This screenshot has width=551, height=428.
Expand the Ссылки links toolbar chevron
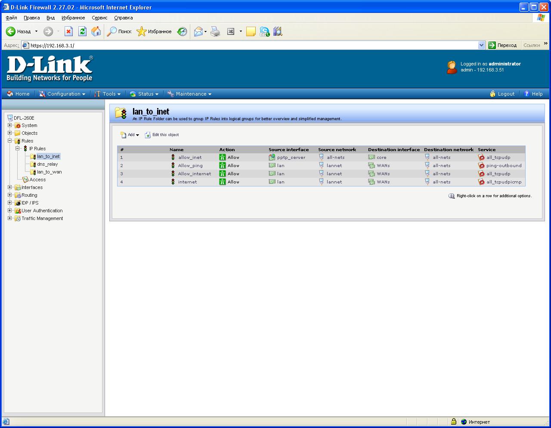[x=546, y=44]
